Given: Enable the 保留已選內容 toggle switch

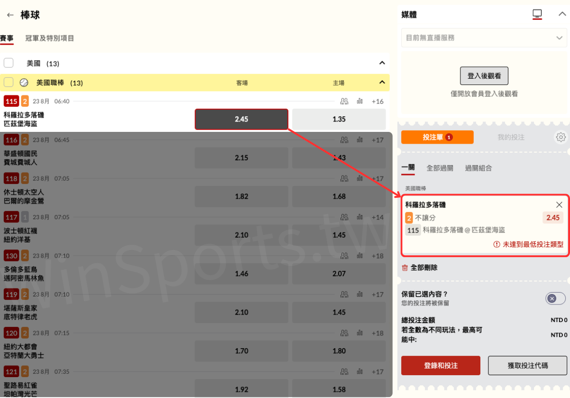Looking at the screenshot, I should pyautogui.click(x=555, y=298).
